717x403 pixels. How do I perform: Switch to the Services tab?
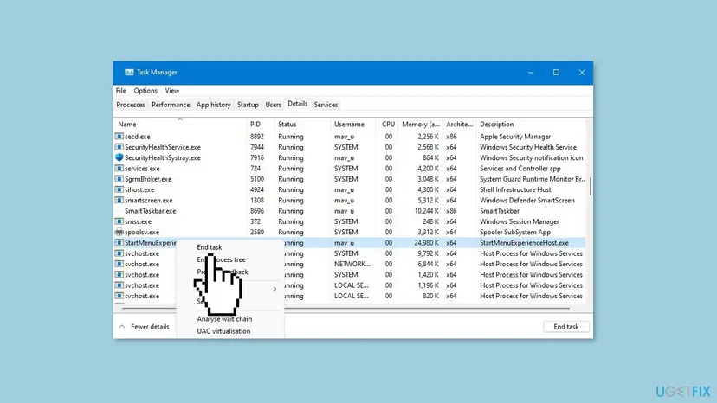pyautogui.click(x=326, y=105)
